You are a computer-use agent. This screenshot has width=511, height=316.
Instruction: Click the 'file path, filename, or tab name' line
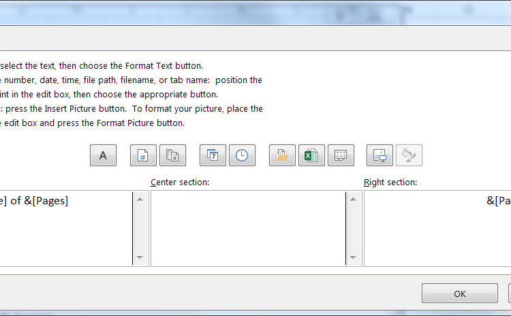pyautogui.click(x=131, y=80)
